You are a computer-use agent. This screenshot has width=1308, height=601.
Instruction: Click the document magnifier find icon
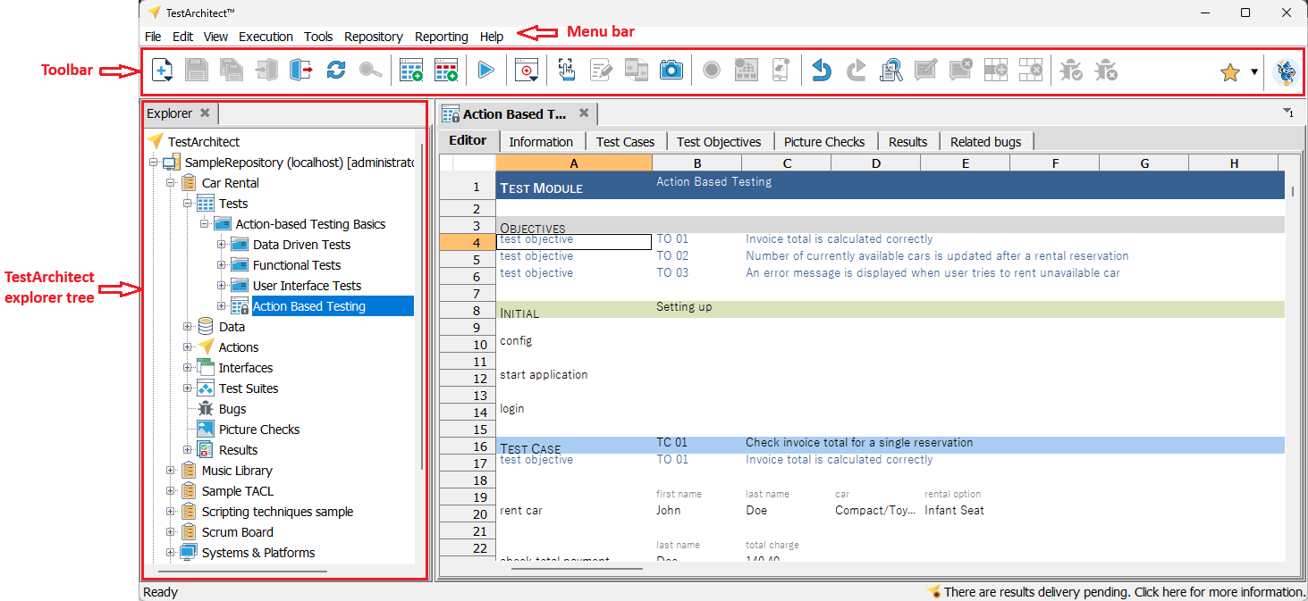point(890,71)
